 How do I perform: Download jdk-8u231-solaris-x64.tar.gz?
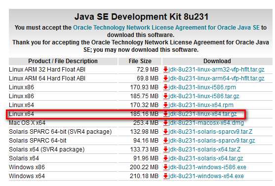(x=206, y=158)
